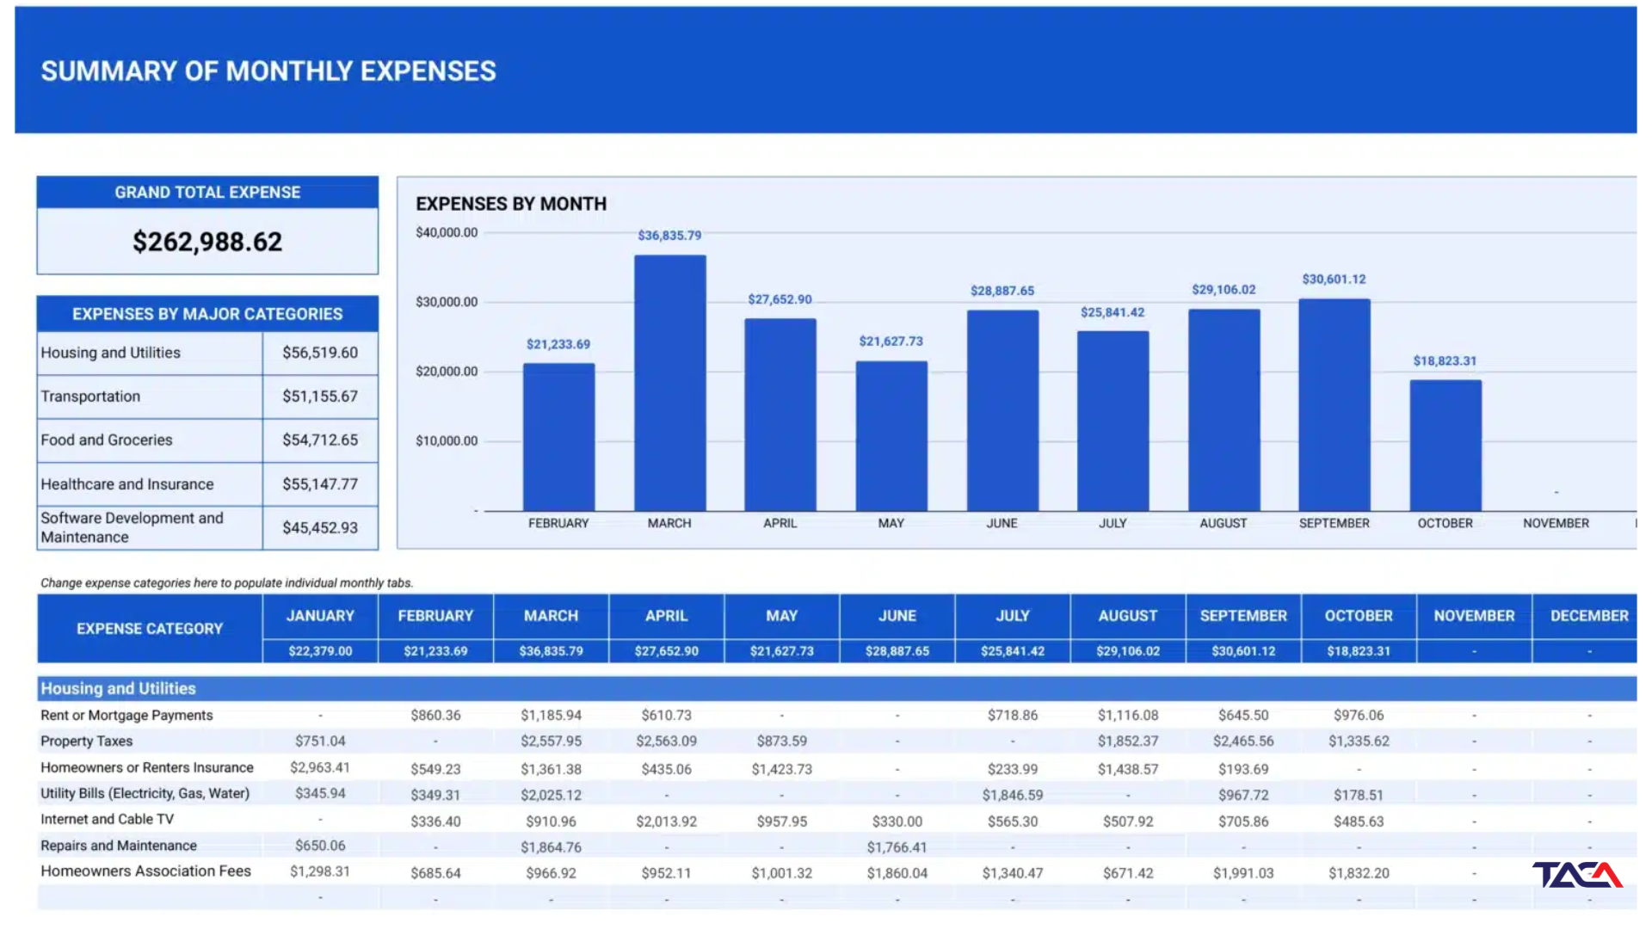The height and width of the screenshot is (929, 1652).
Task: Select the Summary of Monthly Expenses title
Action: [268, 71]
